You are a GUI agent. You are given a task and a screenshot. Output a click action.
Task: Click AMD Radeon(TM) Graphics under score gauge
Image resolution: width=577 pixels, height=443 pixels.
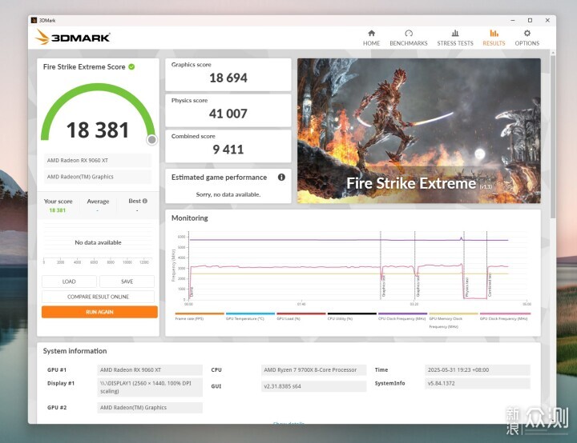(98, 177)
